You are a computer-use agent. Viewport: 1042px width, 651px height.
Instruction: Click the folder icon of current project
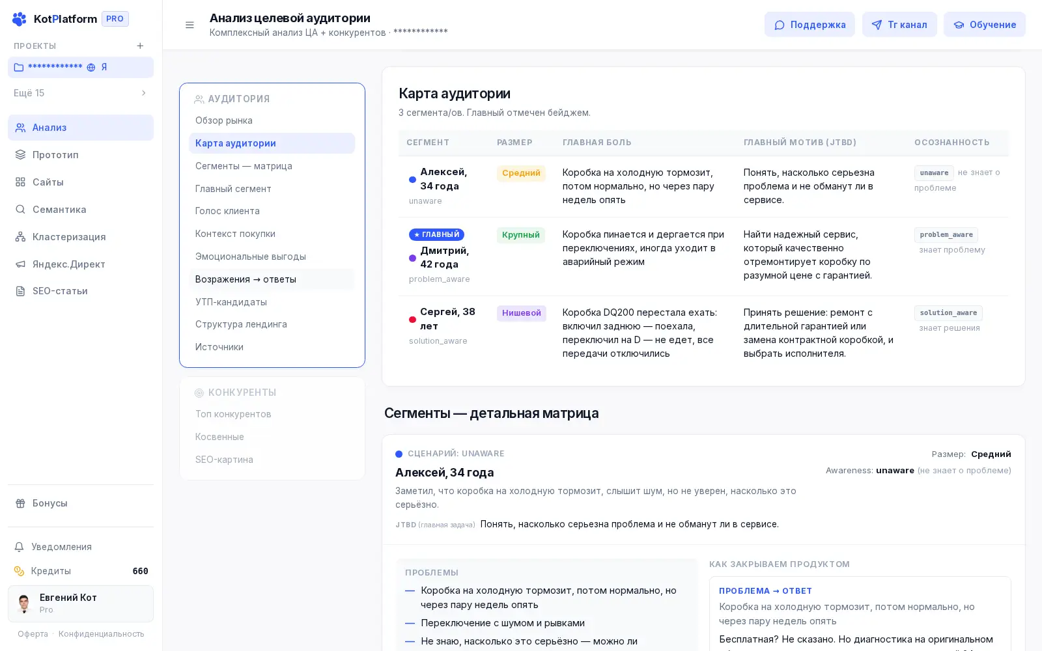pos(19,67)
